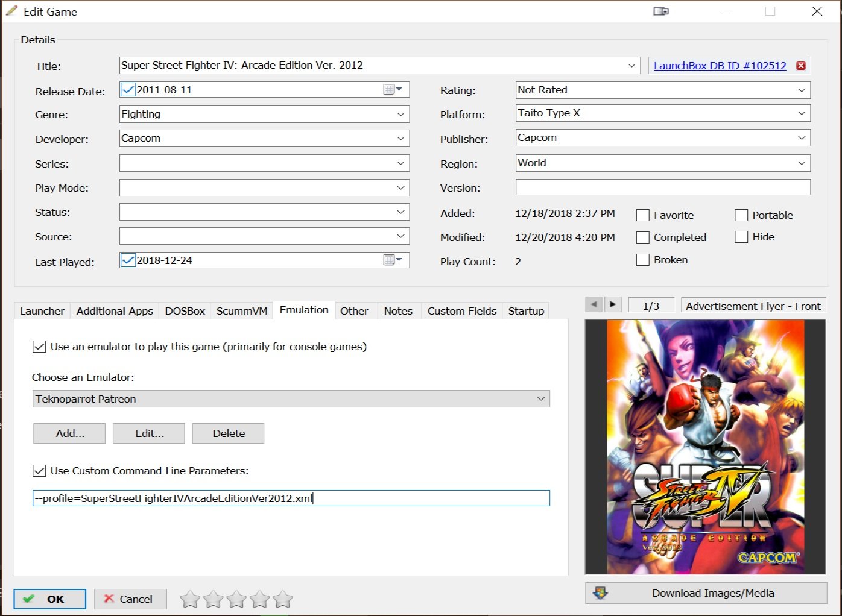Click the Add... emulator button
This screenshot has width=842, height=616.
click(x=69, y=433)
